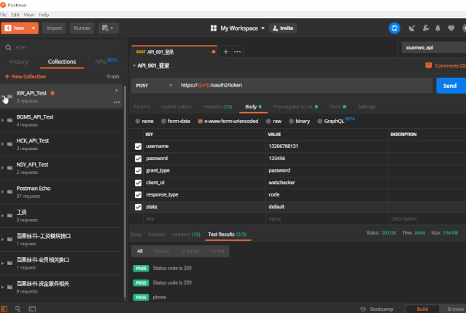
Task: Click the search magnifier icon in sidebar
Action: [8, 47]
